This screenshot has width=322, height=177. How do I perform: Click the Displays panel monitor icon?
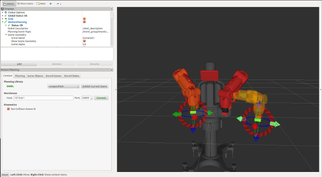coord(2,9)
